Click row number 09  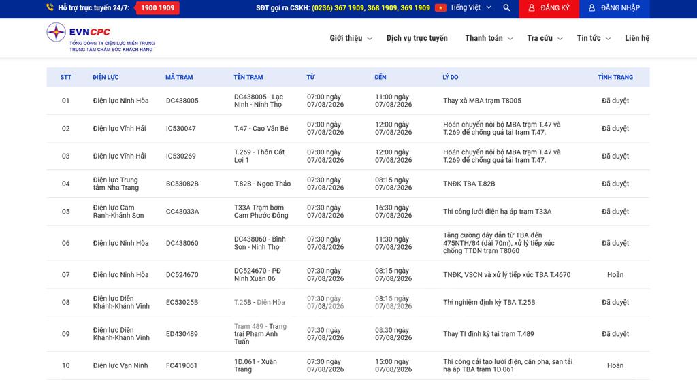tap(66, 334)
